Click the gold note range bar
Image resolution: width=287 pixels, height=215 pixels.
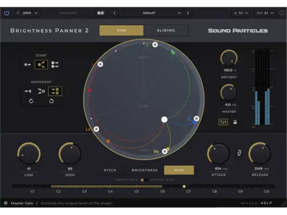pos(106,186)
